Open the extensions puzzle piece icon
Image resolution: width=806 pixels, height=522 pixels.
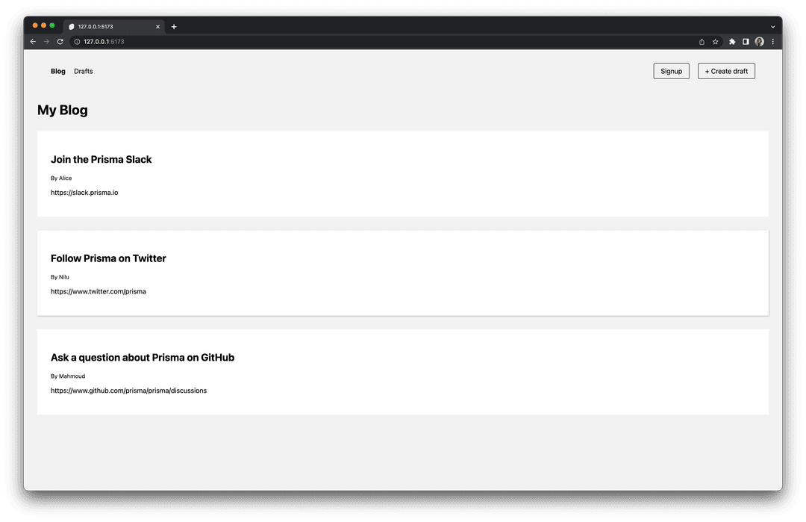pyautogui.click(x=731, y=42)
